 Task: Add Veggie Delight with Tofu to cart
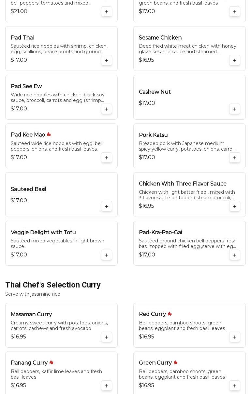[107, 255]
